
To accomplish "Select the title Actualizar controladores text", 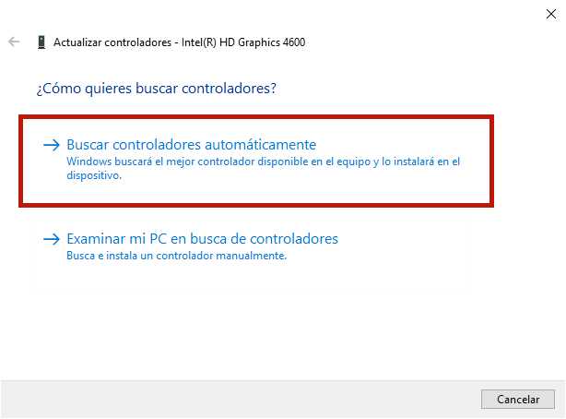I will coord(112,42).
